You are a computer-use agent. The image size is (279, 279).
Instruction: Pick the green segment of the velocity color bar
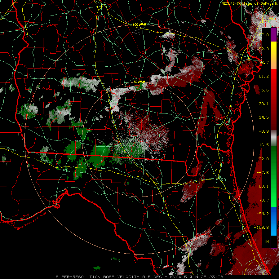click(274, 176)
